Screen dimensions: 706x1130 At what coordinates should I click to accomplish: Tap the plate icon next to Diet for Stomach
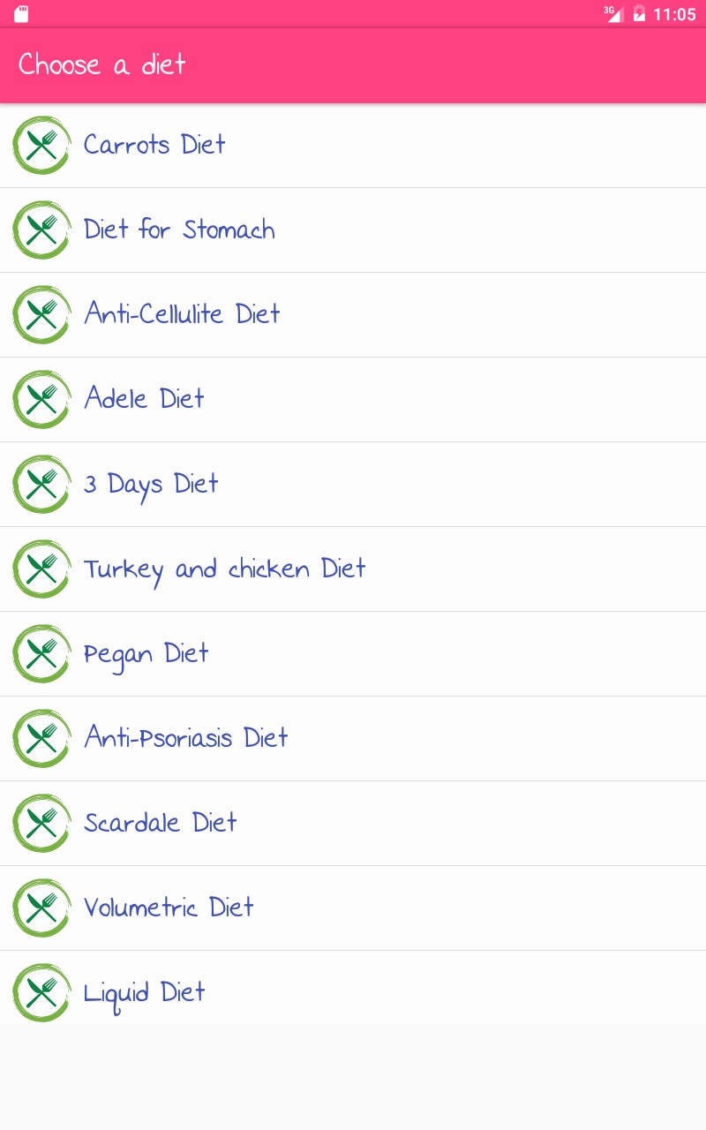click(x=41, y=230)
